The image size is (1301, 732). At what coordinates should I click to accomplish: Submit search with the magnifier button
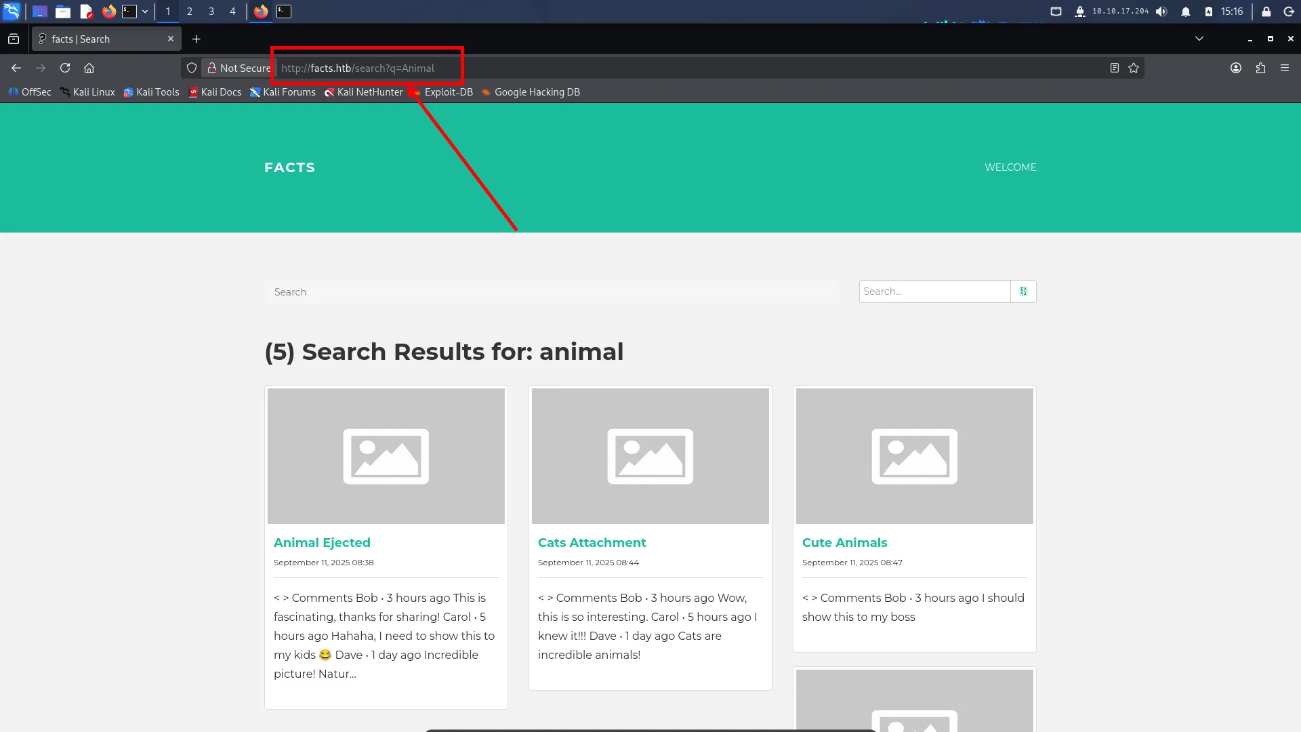[1023, 291]
